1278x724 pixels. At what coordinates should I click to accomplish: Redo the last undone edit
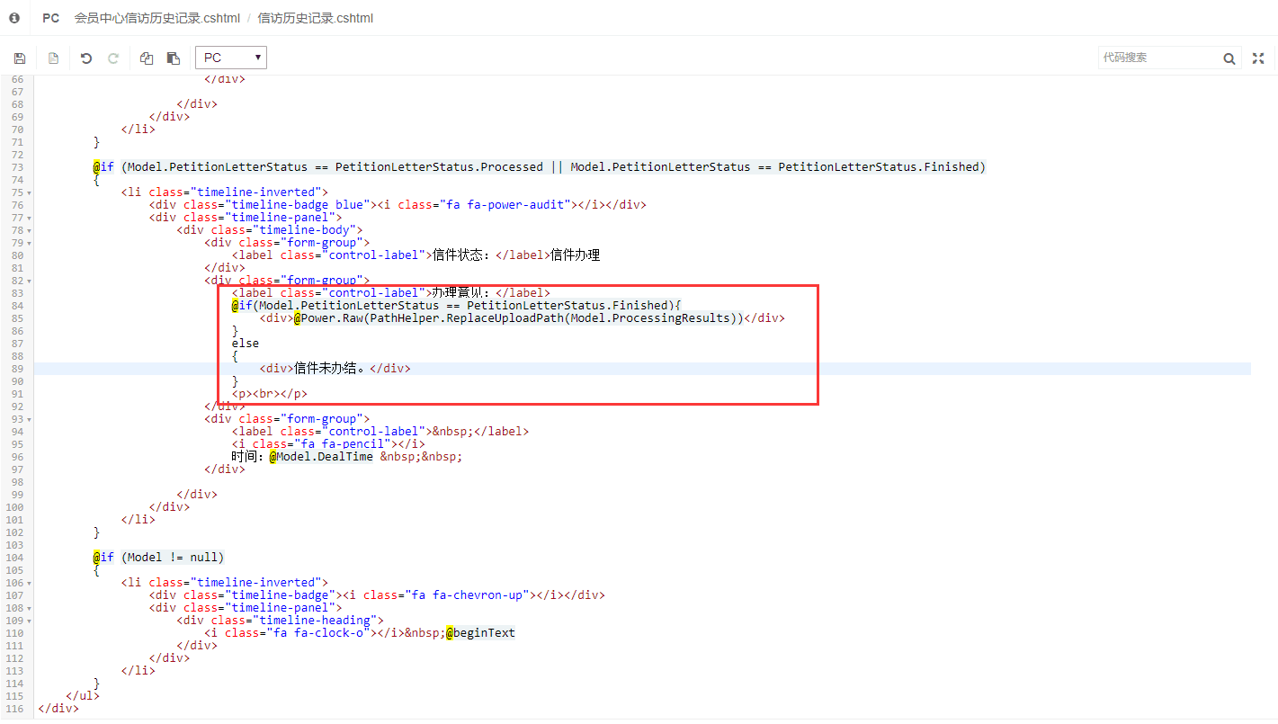113,58
